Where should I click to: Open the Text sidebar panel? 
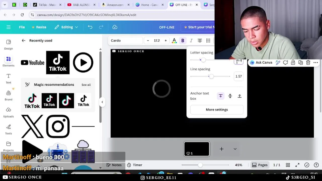click(x=9, y=78)
